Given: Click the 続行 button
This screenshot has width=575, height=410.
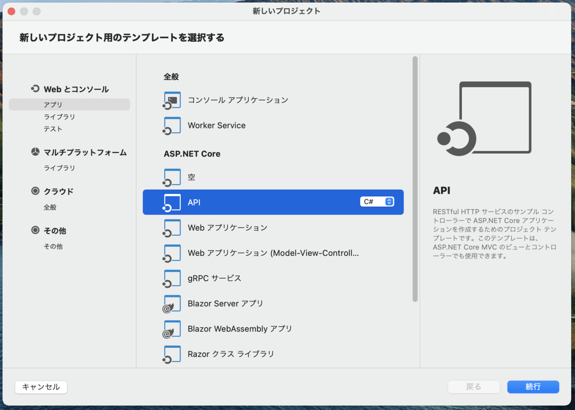Looking at the screenshot, I should (533, 387).
